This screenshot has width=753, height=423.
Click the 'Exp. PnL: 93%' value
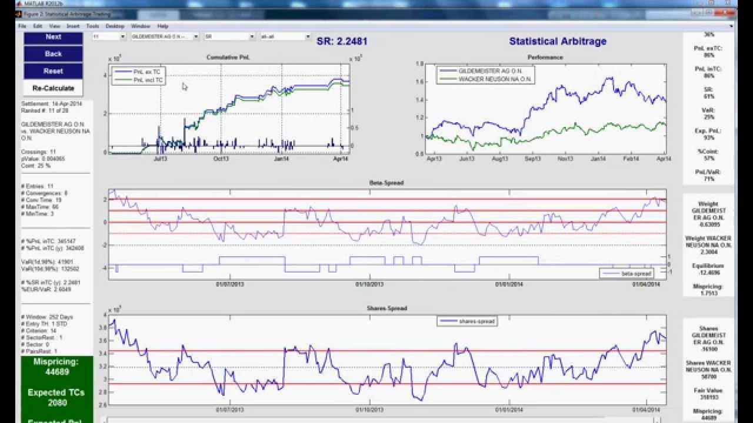(x=708, y=134)
